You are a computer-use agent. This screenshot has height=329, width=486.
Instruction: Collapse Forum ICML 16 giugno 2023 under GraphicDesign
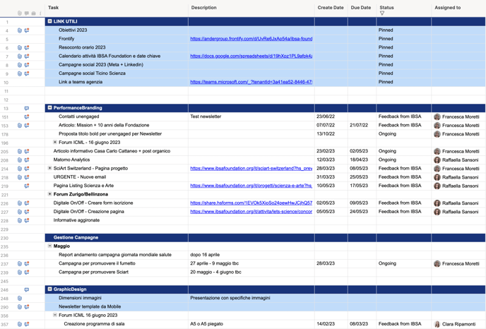[55, 315]
